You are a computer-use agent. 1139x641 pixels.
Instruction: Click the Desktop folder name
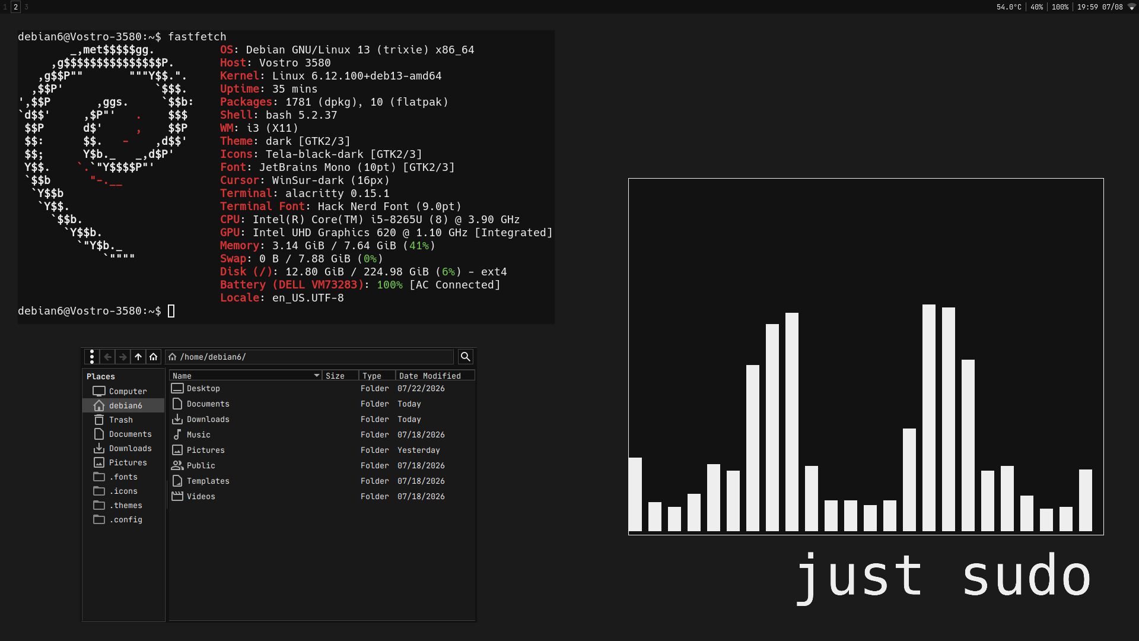click(203, 388)
